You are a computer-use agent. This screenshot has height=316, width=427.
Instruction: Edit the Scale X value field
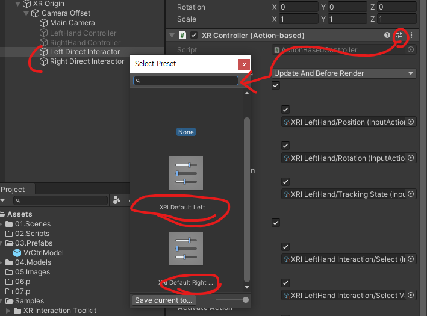pos(299,19)
